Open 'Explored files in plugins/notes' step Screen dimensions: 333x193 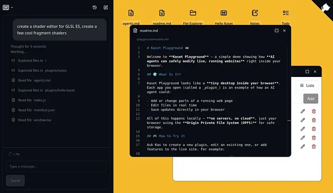point(39,70)
